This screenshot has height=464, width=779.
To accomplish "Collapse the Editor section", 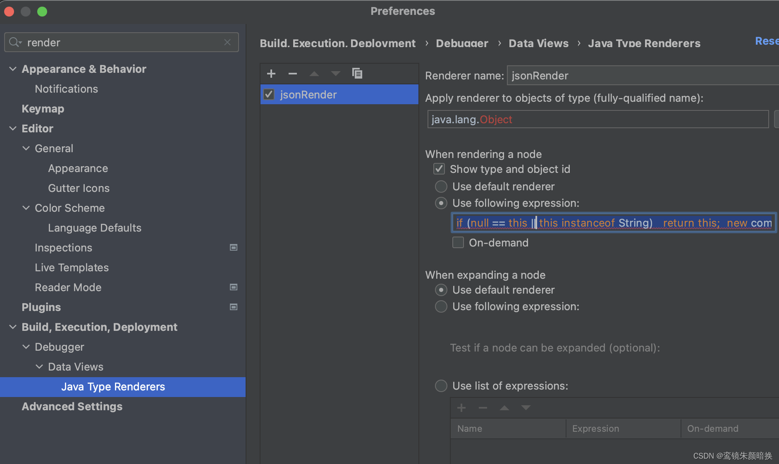I will [x=13, y=128].
